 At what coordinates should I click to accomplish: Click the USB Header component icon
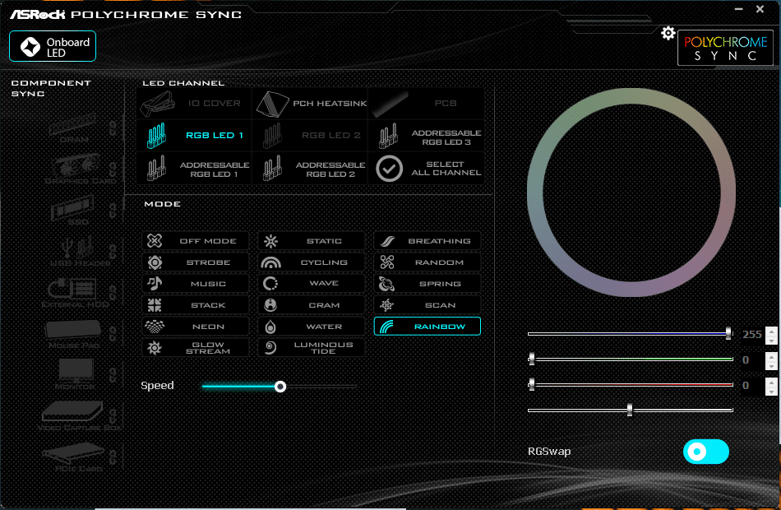pos(76,246)
